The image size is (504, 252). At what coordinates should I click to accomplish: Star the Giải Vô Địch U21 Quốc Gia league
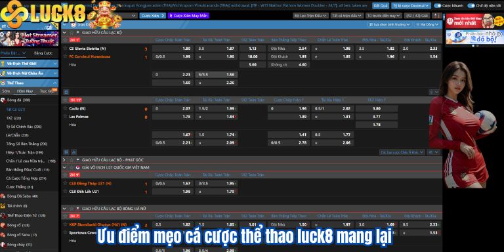pyautogui.click(x=72, y=167)
